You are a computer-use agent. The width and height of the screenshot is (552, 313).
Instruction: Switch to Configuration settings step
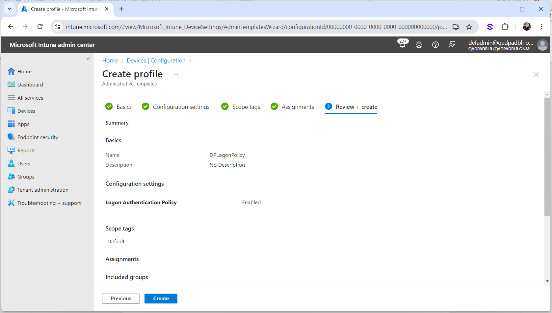[x=176, y=107]
